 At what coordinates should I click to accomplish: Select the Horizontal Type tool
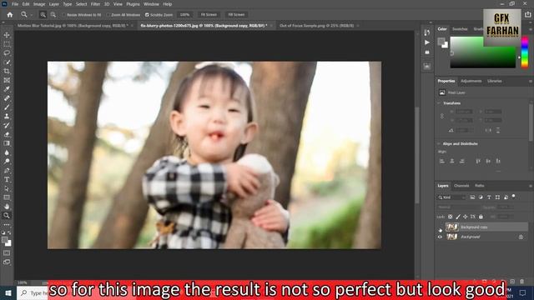click(x=7, y=179)
